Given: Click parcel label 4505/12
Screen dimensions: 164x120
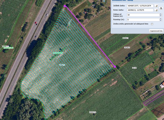Looking at the screenshot, I should coord(93,112).
